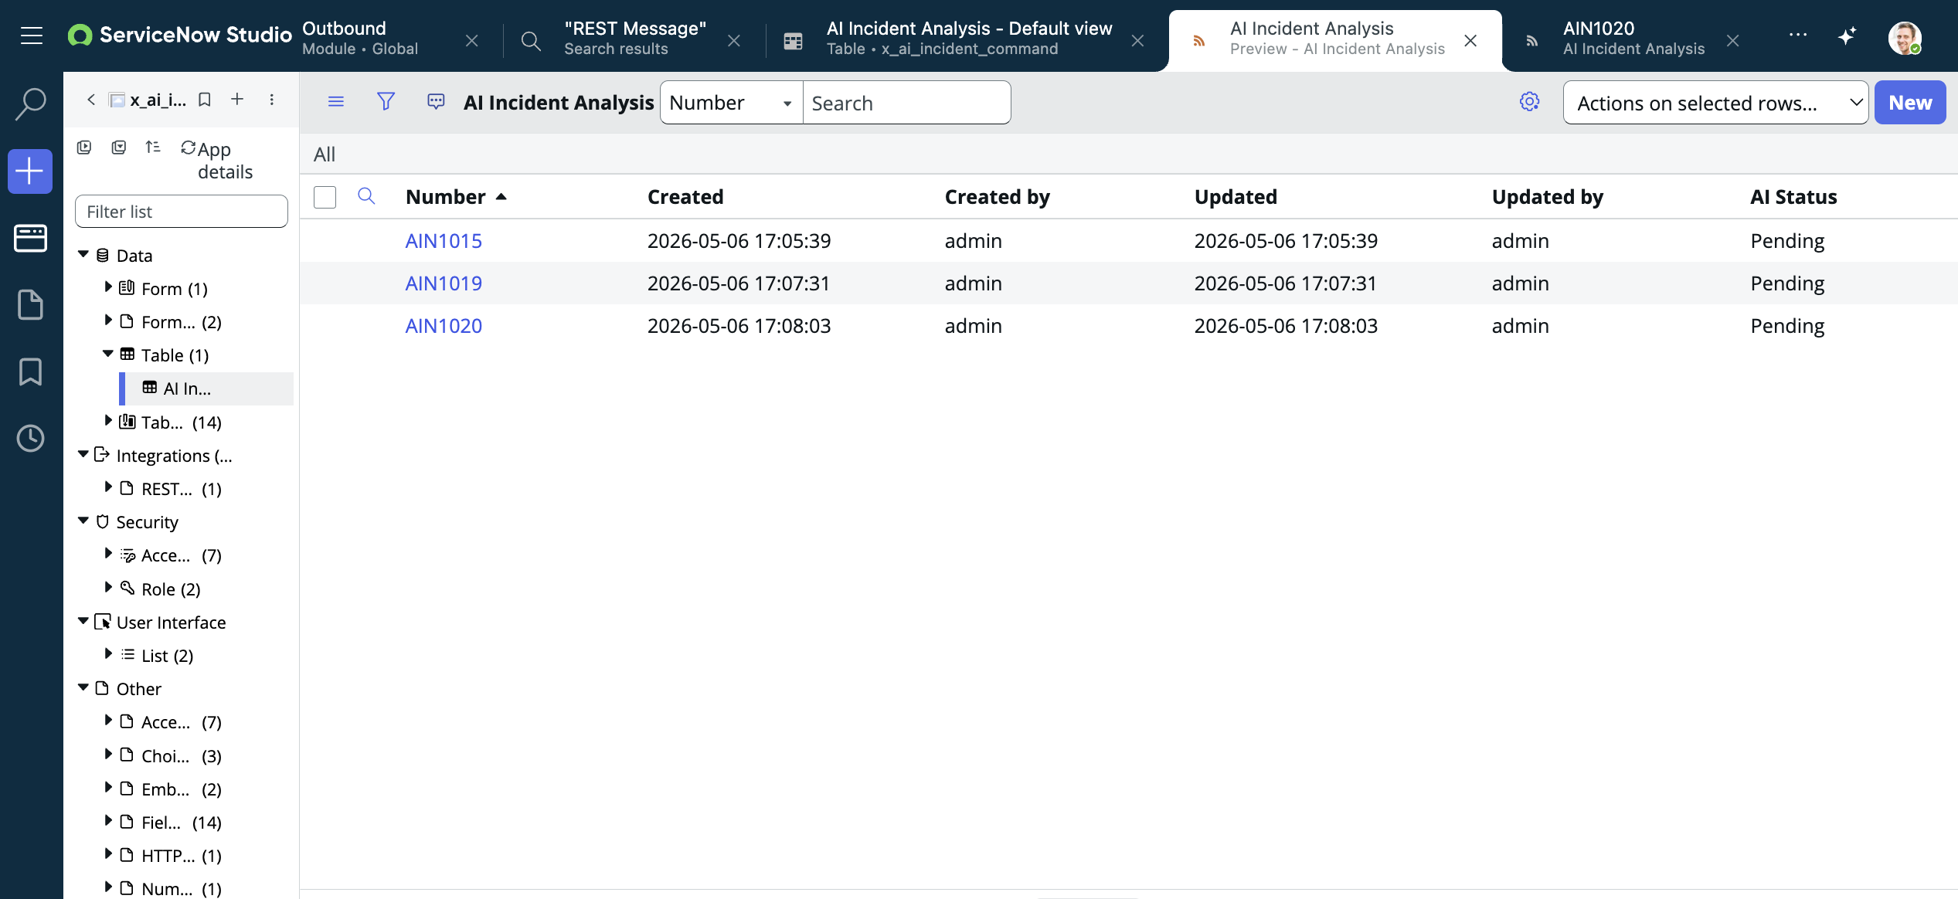1958x899 pixels.
Task: Click the New record button
Action: 1910,103
